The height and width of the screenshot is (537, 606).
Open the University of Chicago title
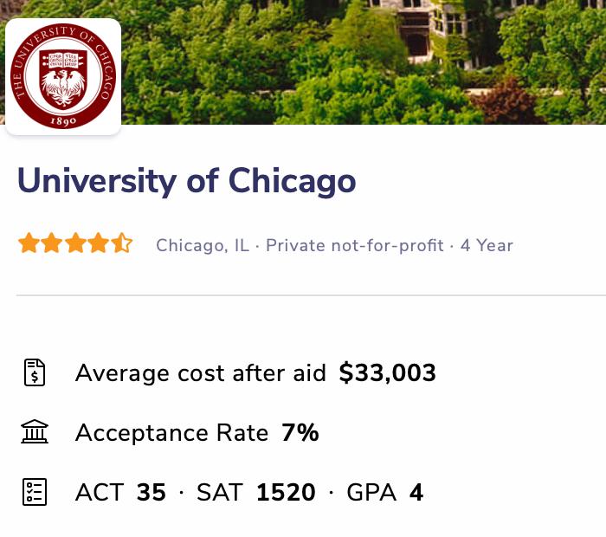click(x=186, y=181)
